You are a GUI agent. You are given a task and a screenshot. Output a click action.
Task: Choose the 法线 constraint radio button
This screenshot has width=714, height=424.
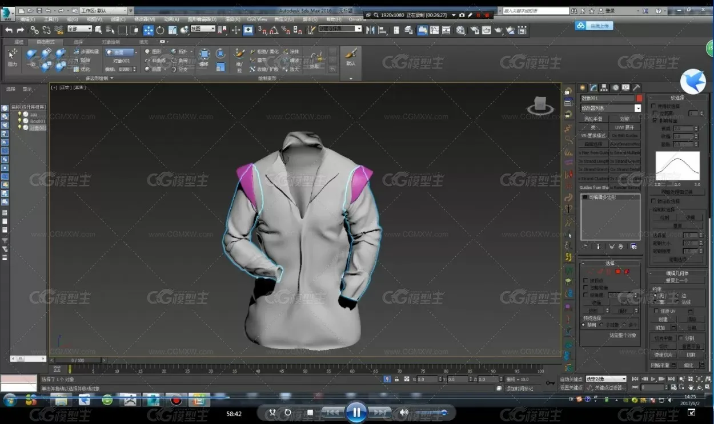pyautogui.click(x=679, y=302)
